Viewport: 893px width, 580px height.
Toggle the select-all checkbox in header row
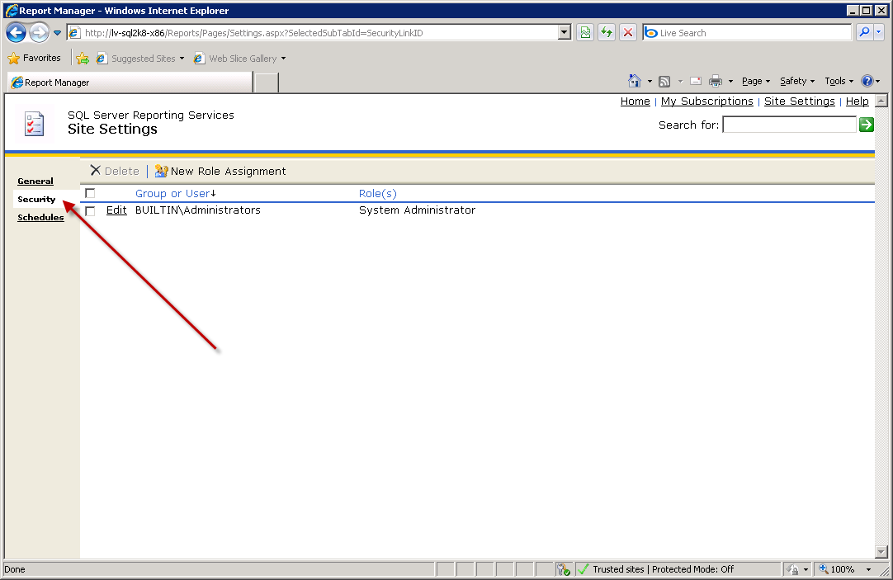click(90, 193)
